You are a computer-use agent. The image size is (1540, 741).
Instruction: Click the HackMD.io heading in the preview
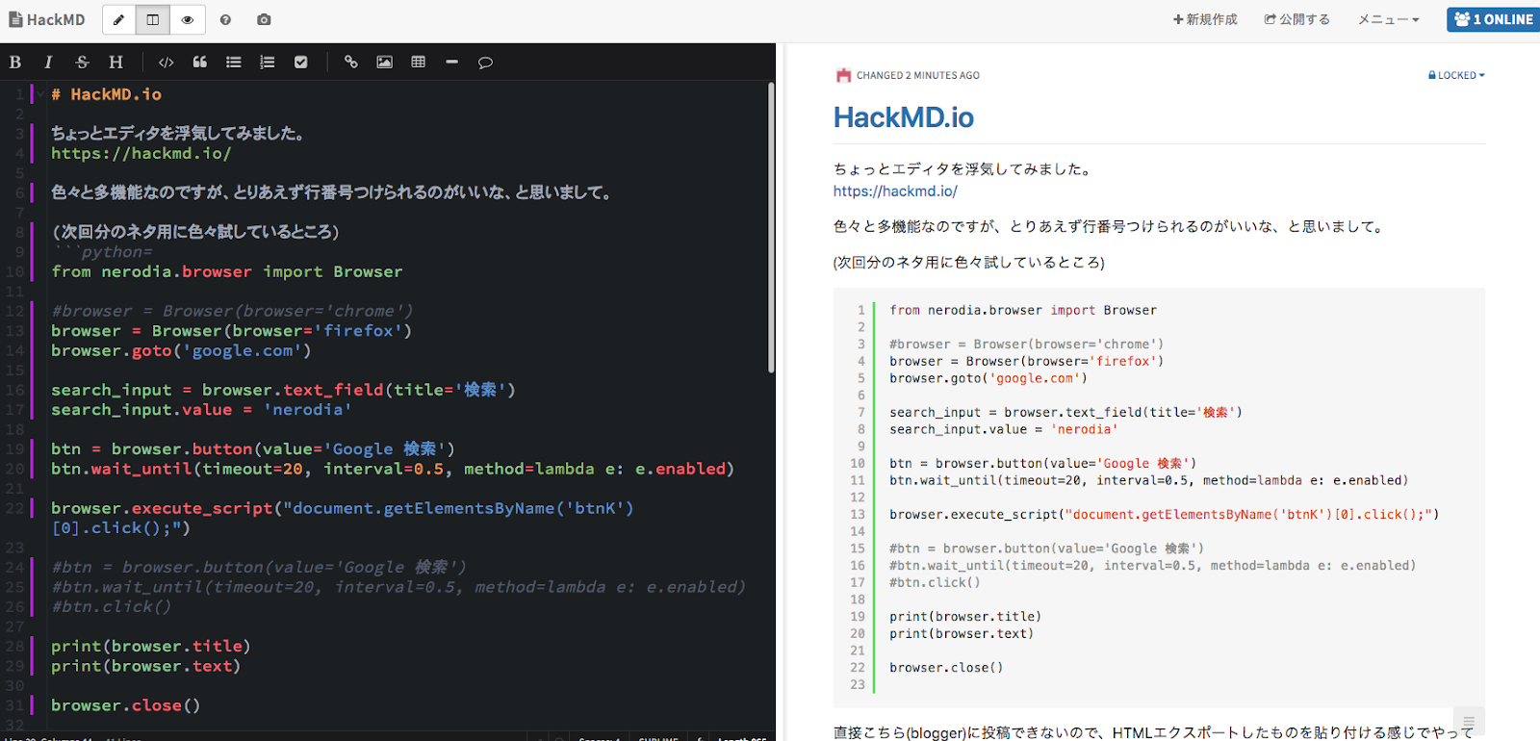[x=904, y=117]
